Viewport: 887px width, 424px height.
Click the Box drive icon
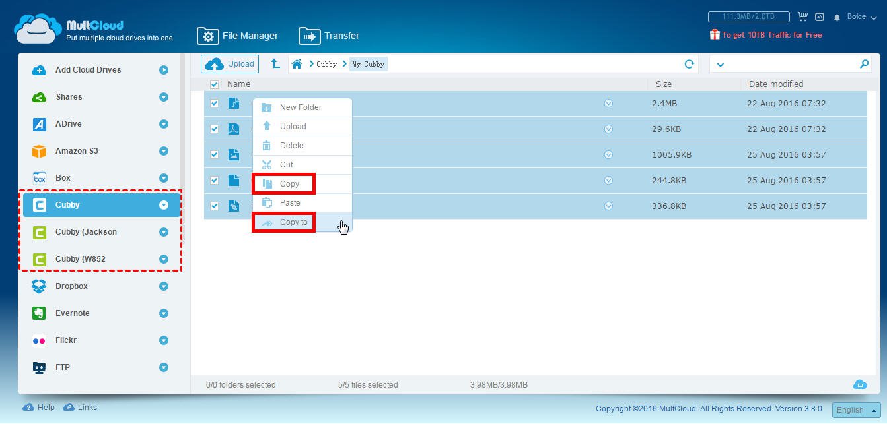(40, 178)
